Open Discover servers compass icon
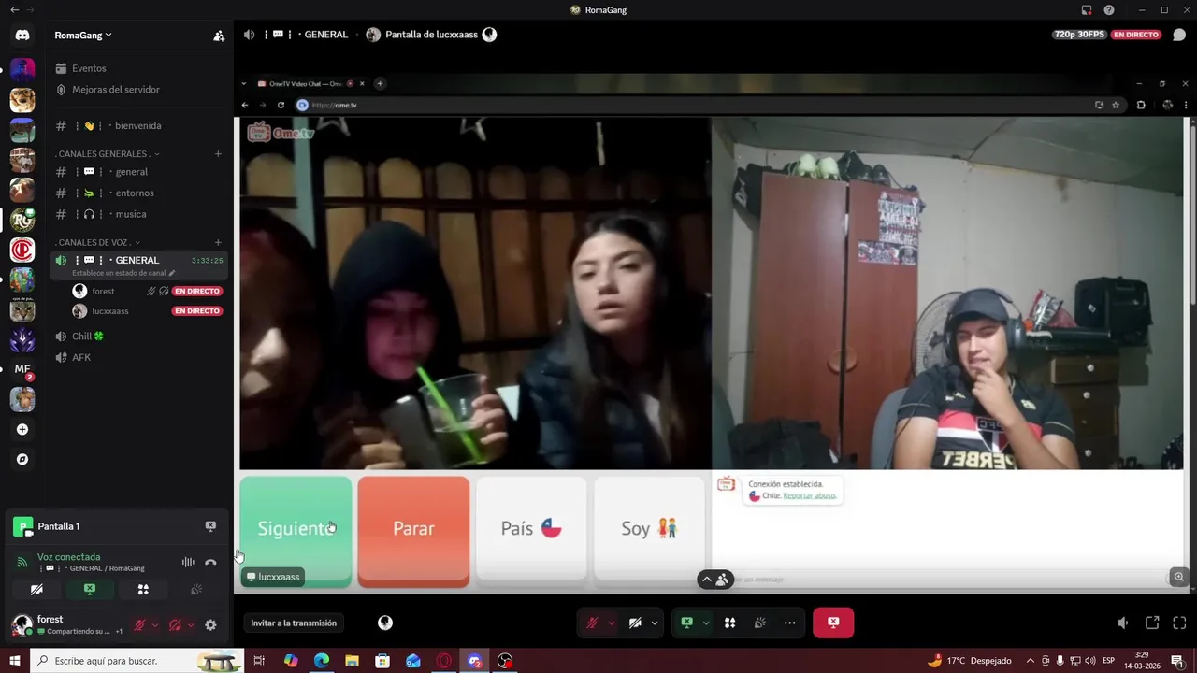This screenshot has width=1197, height=673. point(22,460)
